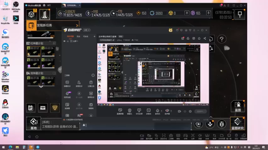Open the share icon in 直播伴侣
The height and width of the screenshot is (150, 268).
pyautogui.click(x=205, y=38)
